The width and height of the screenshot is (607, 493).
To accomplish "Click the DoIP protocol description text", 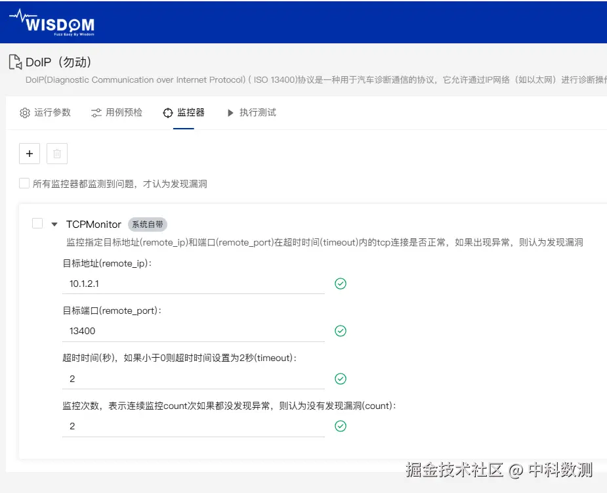I will pos(316,80).
